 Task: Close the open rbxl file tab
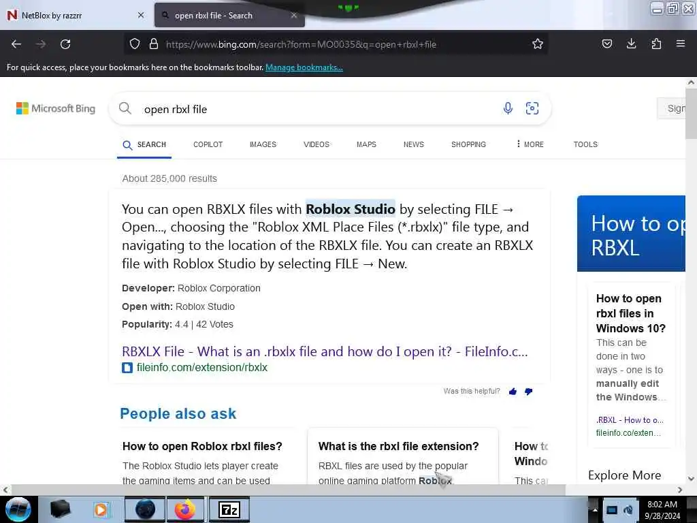point(294,15)
